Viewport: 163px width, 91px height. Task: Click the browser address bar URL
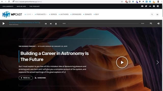point(28,2)
